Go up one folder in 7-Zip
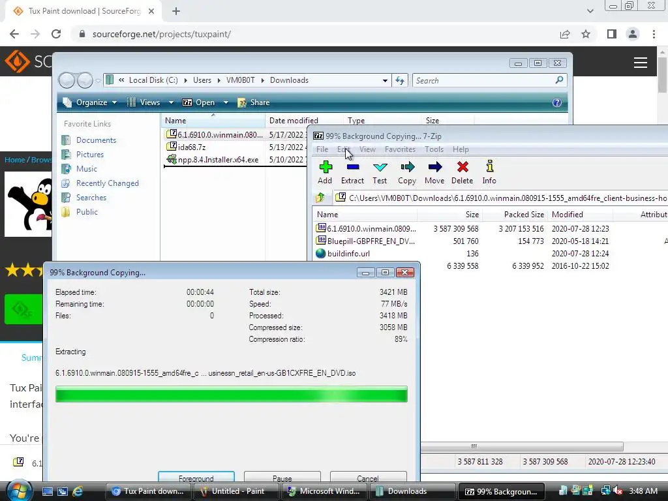 320,198
